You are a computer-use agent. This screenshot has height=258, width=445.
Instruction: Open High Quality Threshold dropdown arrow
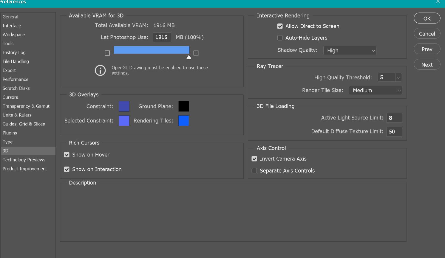[x=398, y=77]
